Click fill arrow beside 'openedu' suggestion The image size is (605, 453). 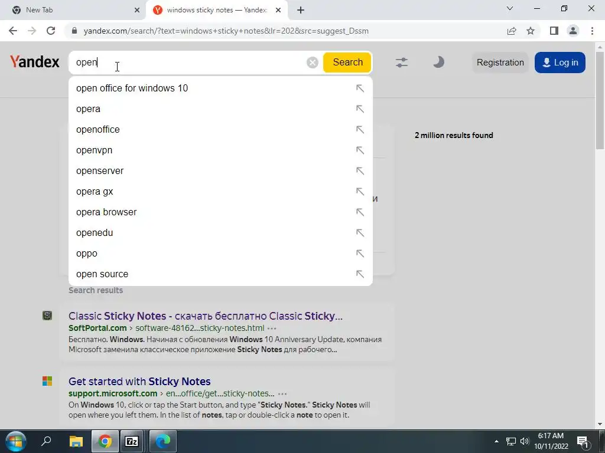pos(360,232)
